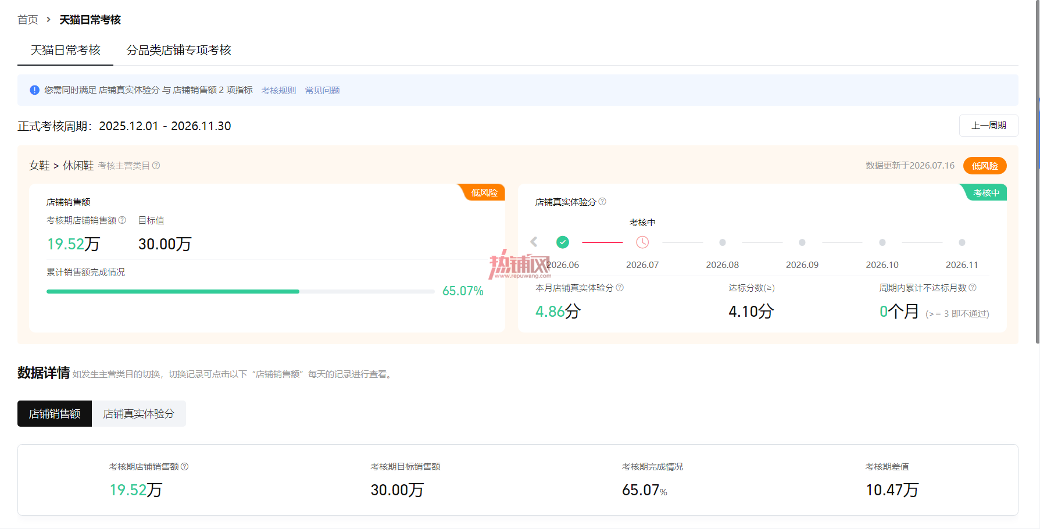Go to 首页 breadcrumb link

tap(27, 20)
